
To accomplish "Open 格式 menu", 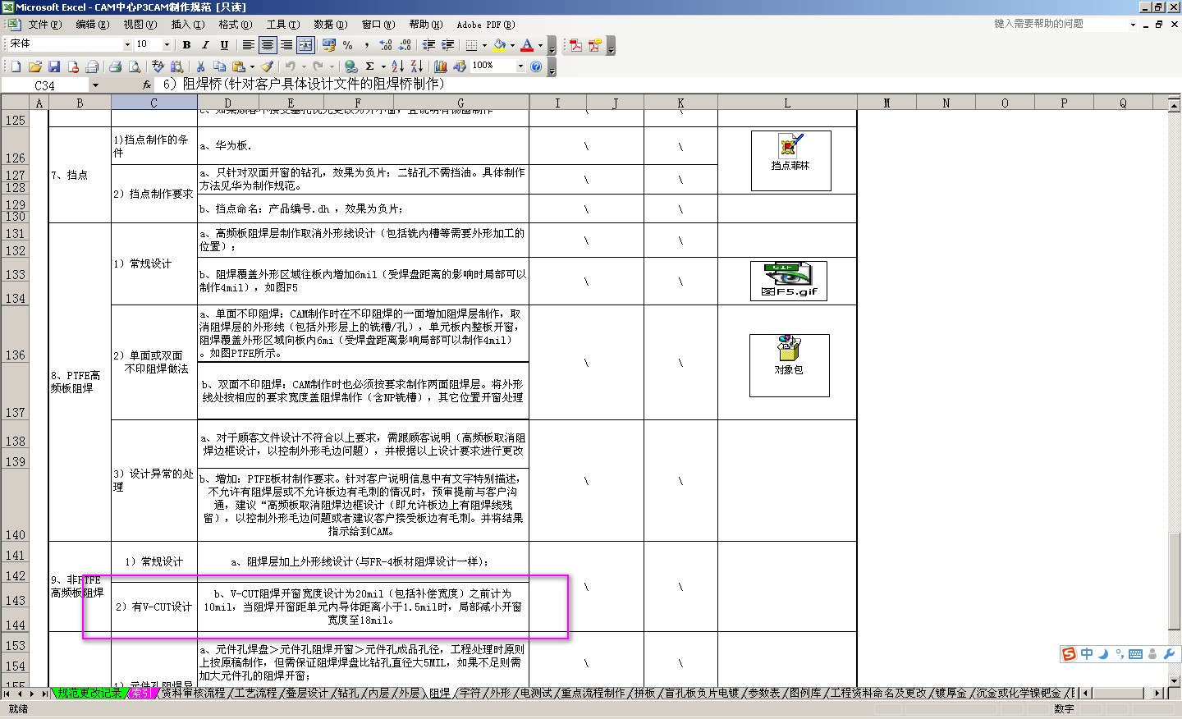I will (x=235, y=25).
